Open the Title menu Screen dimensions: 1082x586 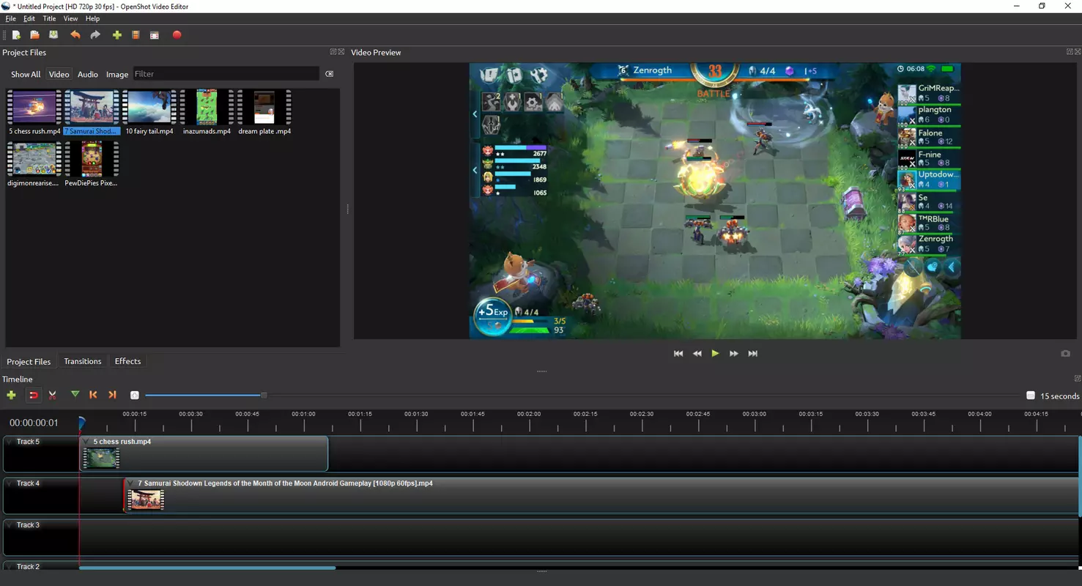49,18
